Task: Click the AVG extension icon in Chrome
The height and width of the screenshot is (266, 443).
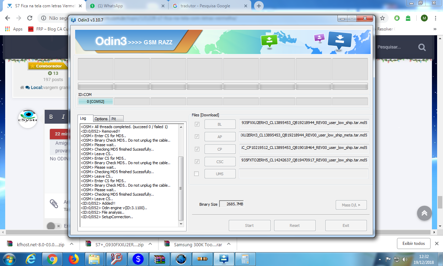Action: click(408, 18)
